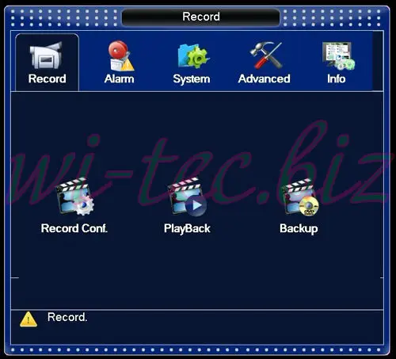Click the Record Conf. text label
The width and height of the screenshot is (396, 359).
[x=74, y=228]
